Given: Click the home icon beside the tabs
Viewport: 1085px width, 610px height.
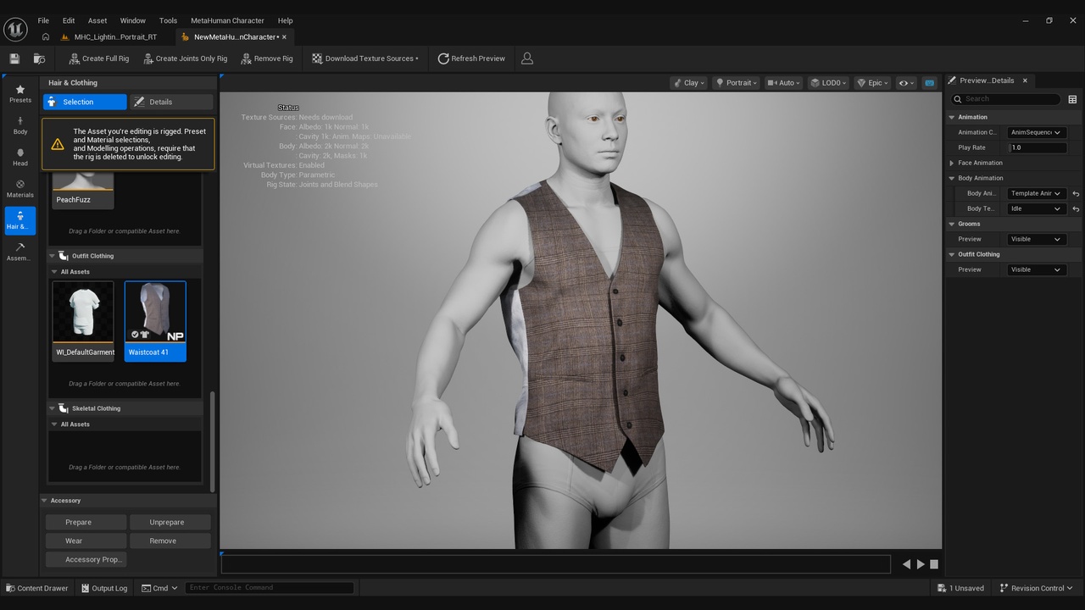Looking at the screenshot, I should [46, 37].
